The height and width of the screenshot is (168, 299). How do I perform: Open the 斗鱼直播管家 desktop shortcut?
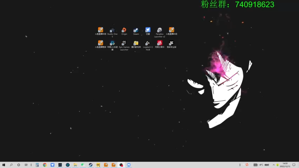click(101, 44)
